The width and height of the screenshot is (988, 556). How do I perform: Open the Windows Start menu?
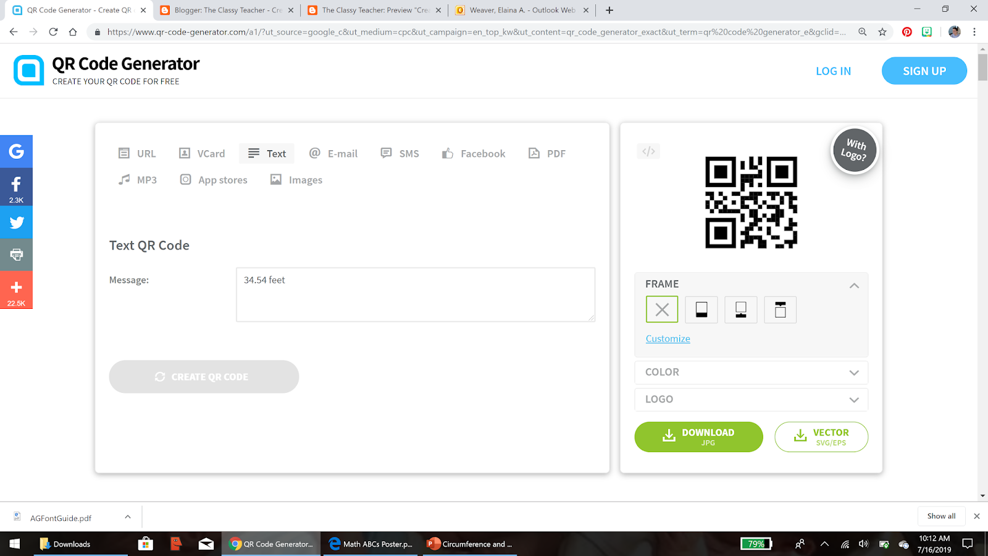click(x=15, y=544)
